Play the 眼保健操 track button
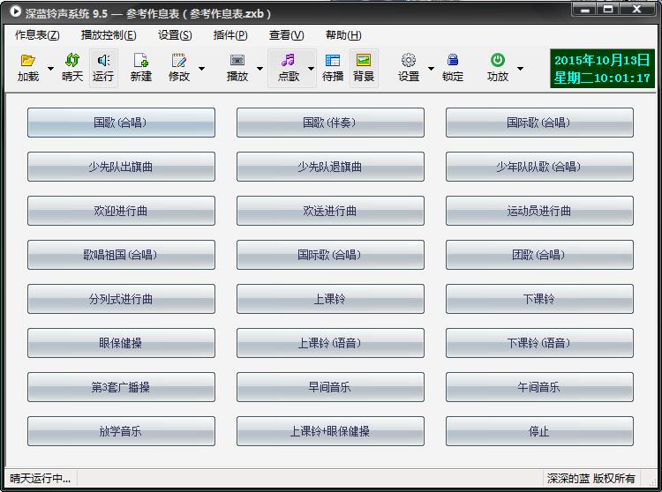This screenshot has height=492, width=662. [121, 343]
